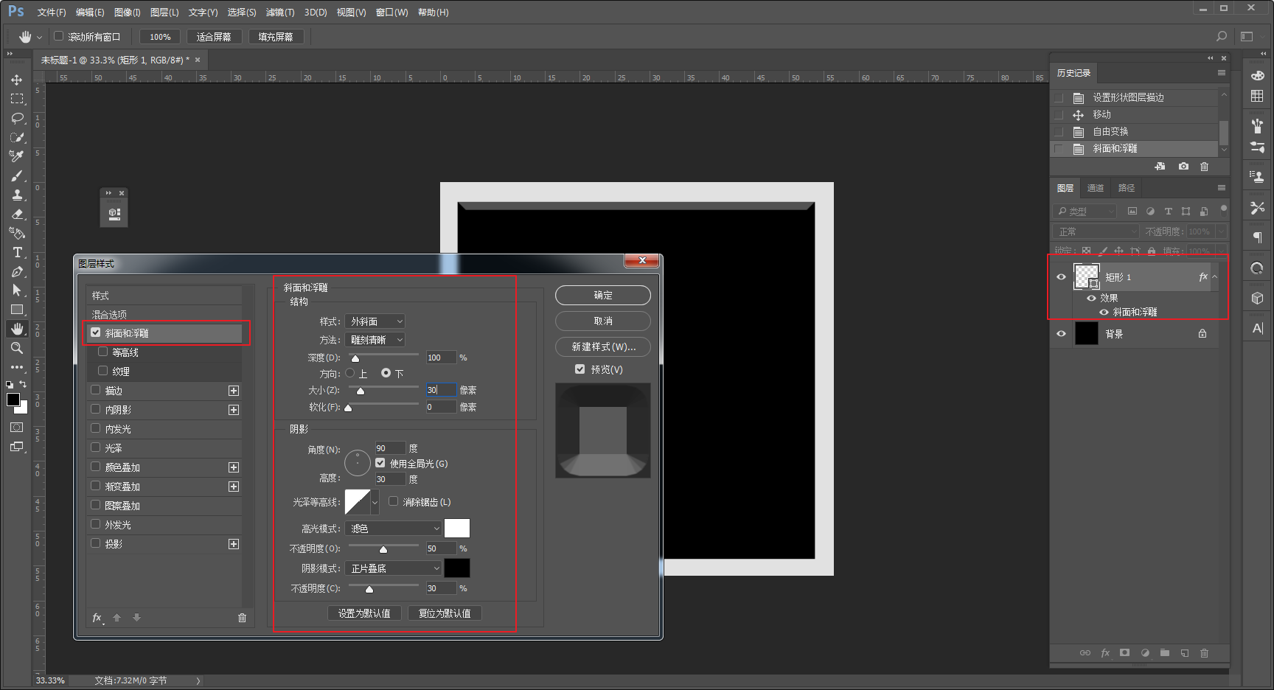Open the highlight color swatch (white)
The image size is (1274, 690).
[x=457, y=529]
